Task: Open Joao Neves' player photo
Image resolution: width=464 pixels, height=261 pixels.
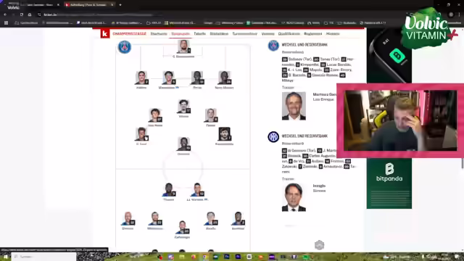Action: click(155, 115)
